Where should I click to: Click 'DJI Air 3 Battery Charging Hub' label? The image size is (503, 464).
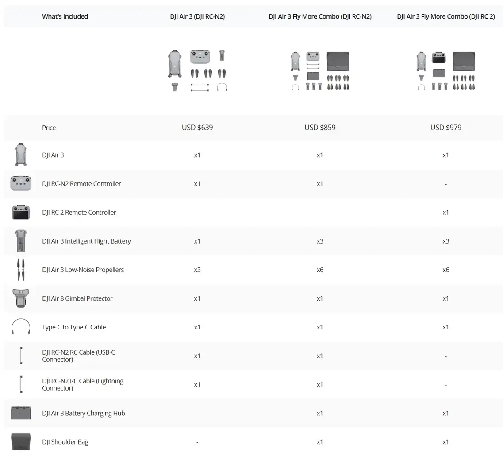[84, 413]
